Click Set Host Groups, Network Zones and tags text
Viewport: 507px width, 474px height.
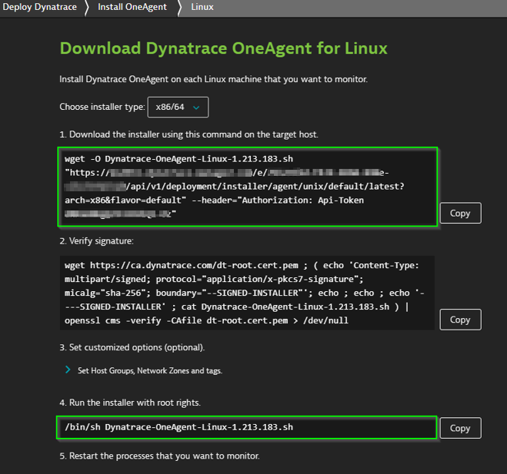pos(149,370)
